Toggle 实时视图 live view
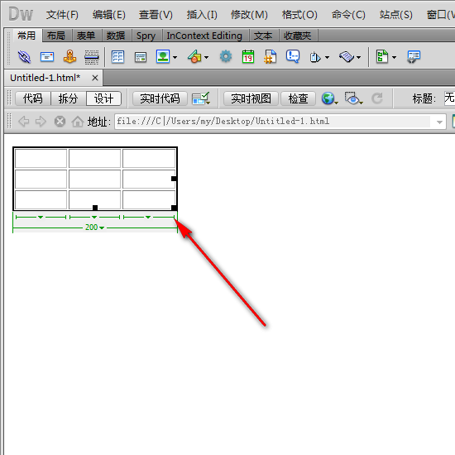The height and width of the screenshot is (455, 455). tap(251, 98)
